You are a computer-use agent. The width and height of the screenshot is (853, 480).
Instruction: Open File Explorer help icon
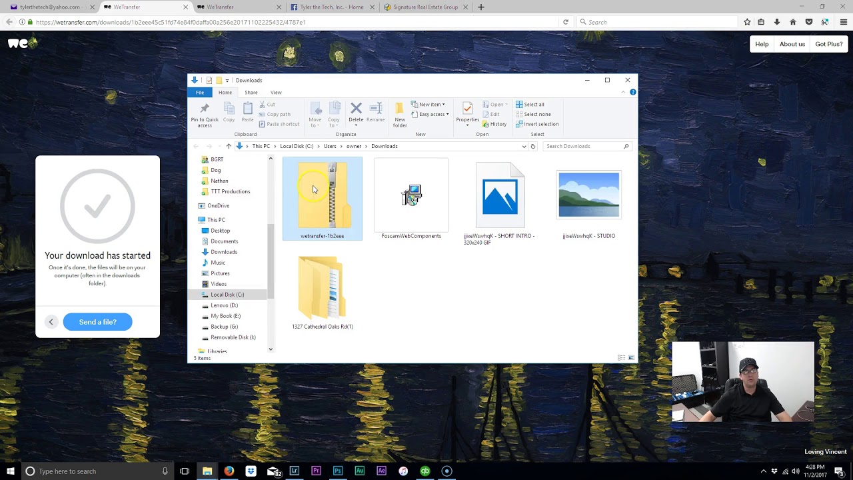coord(632,92)
